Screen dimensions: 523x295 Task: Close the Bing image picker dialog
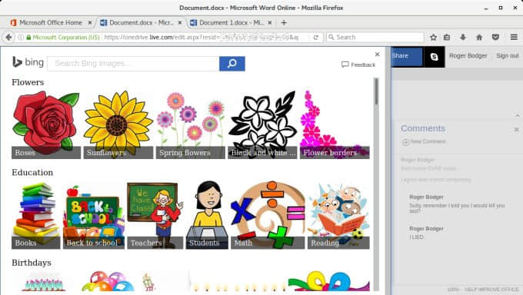pos(377,55)
